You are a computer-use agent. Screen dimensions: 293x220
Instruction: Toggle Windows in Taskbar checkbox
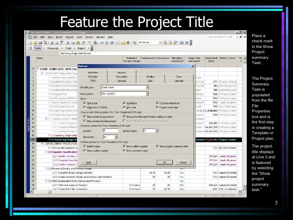click(85, 107)
